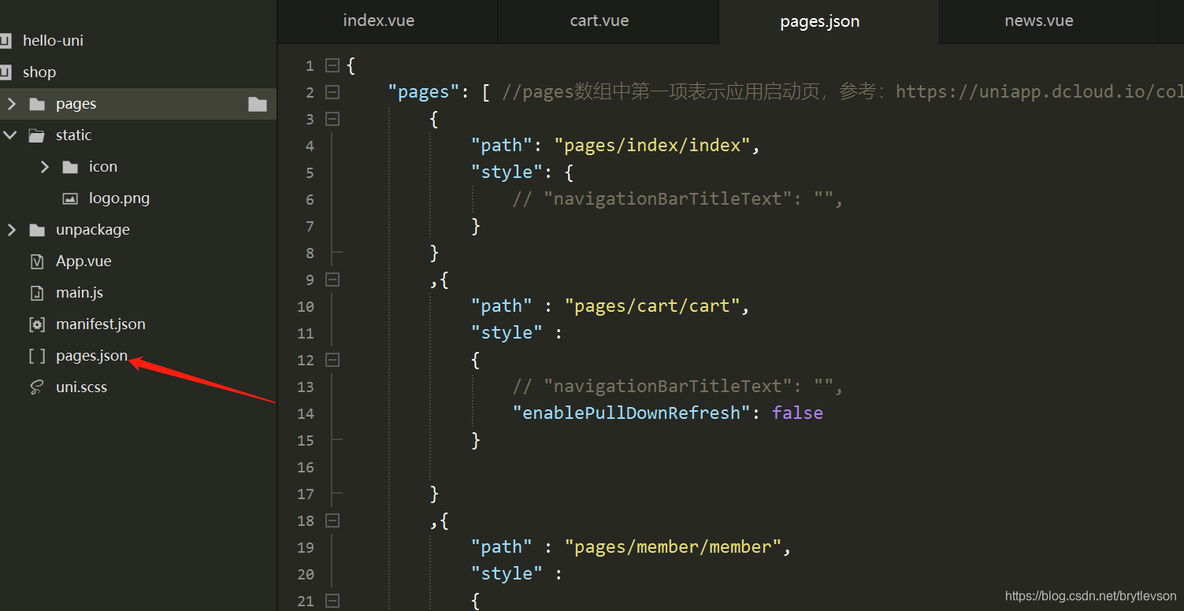
Task: Open pages.json in the file tree
Action: [91, 356]
